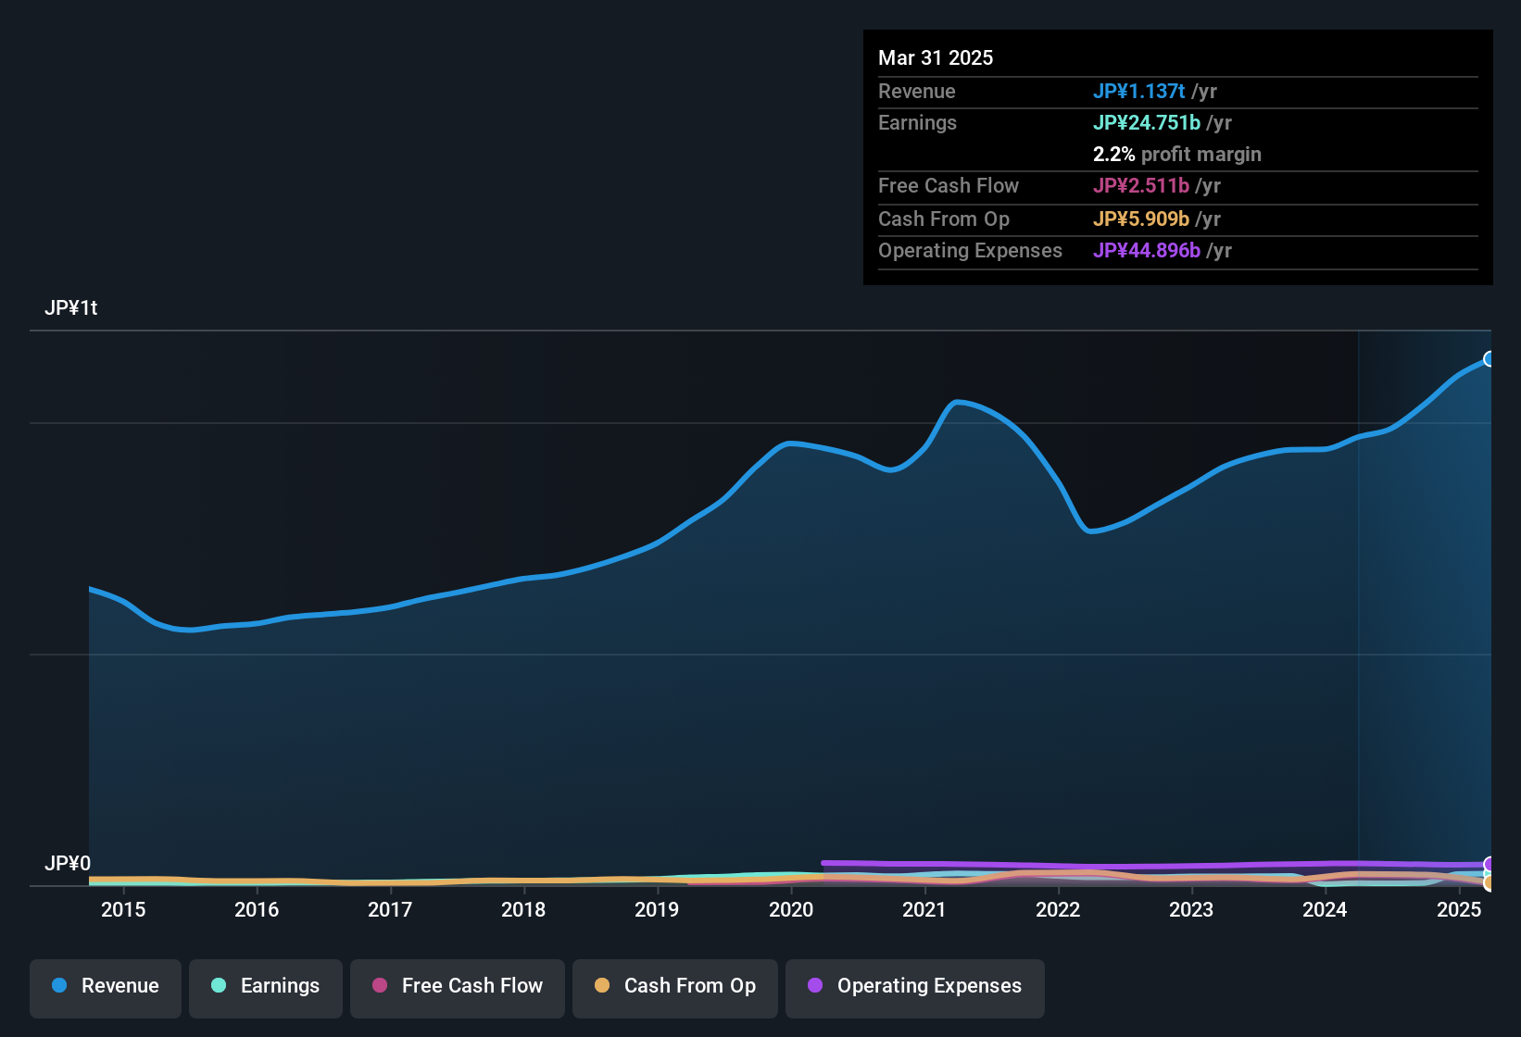Click the 2021 x-axis label

[924, 909]
